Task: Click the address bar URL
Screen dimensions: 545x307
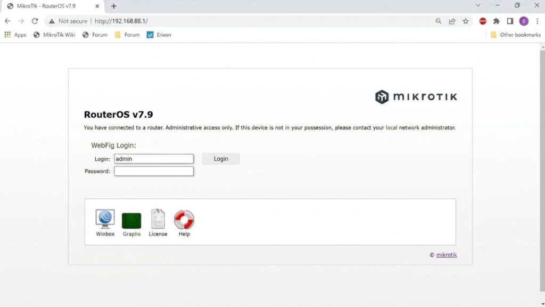Action: pos(121,21)
